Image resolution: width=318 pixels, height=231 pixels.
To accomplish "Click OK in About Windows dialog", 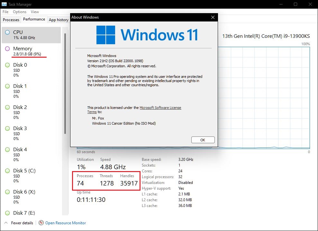I will (x=203, y=140).
